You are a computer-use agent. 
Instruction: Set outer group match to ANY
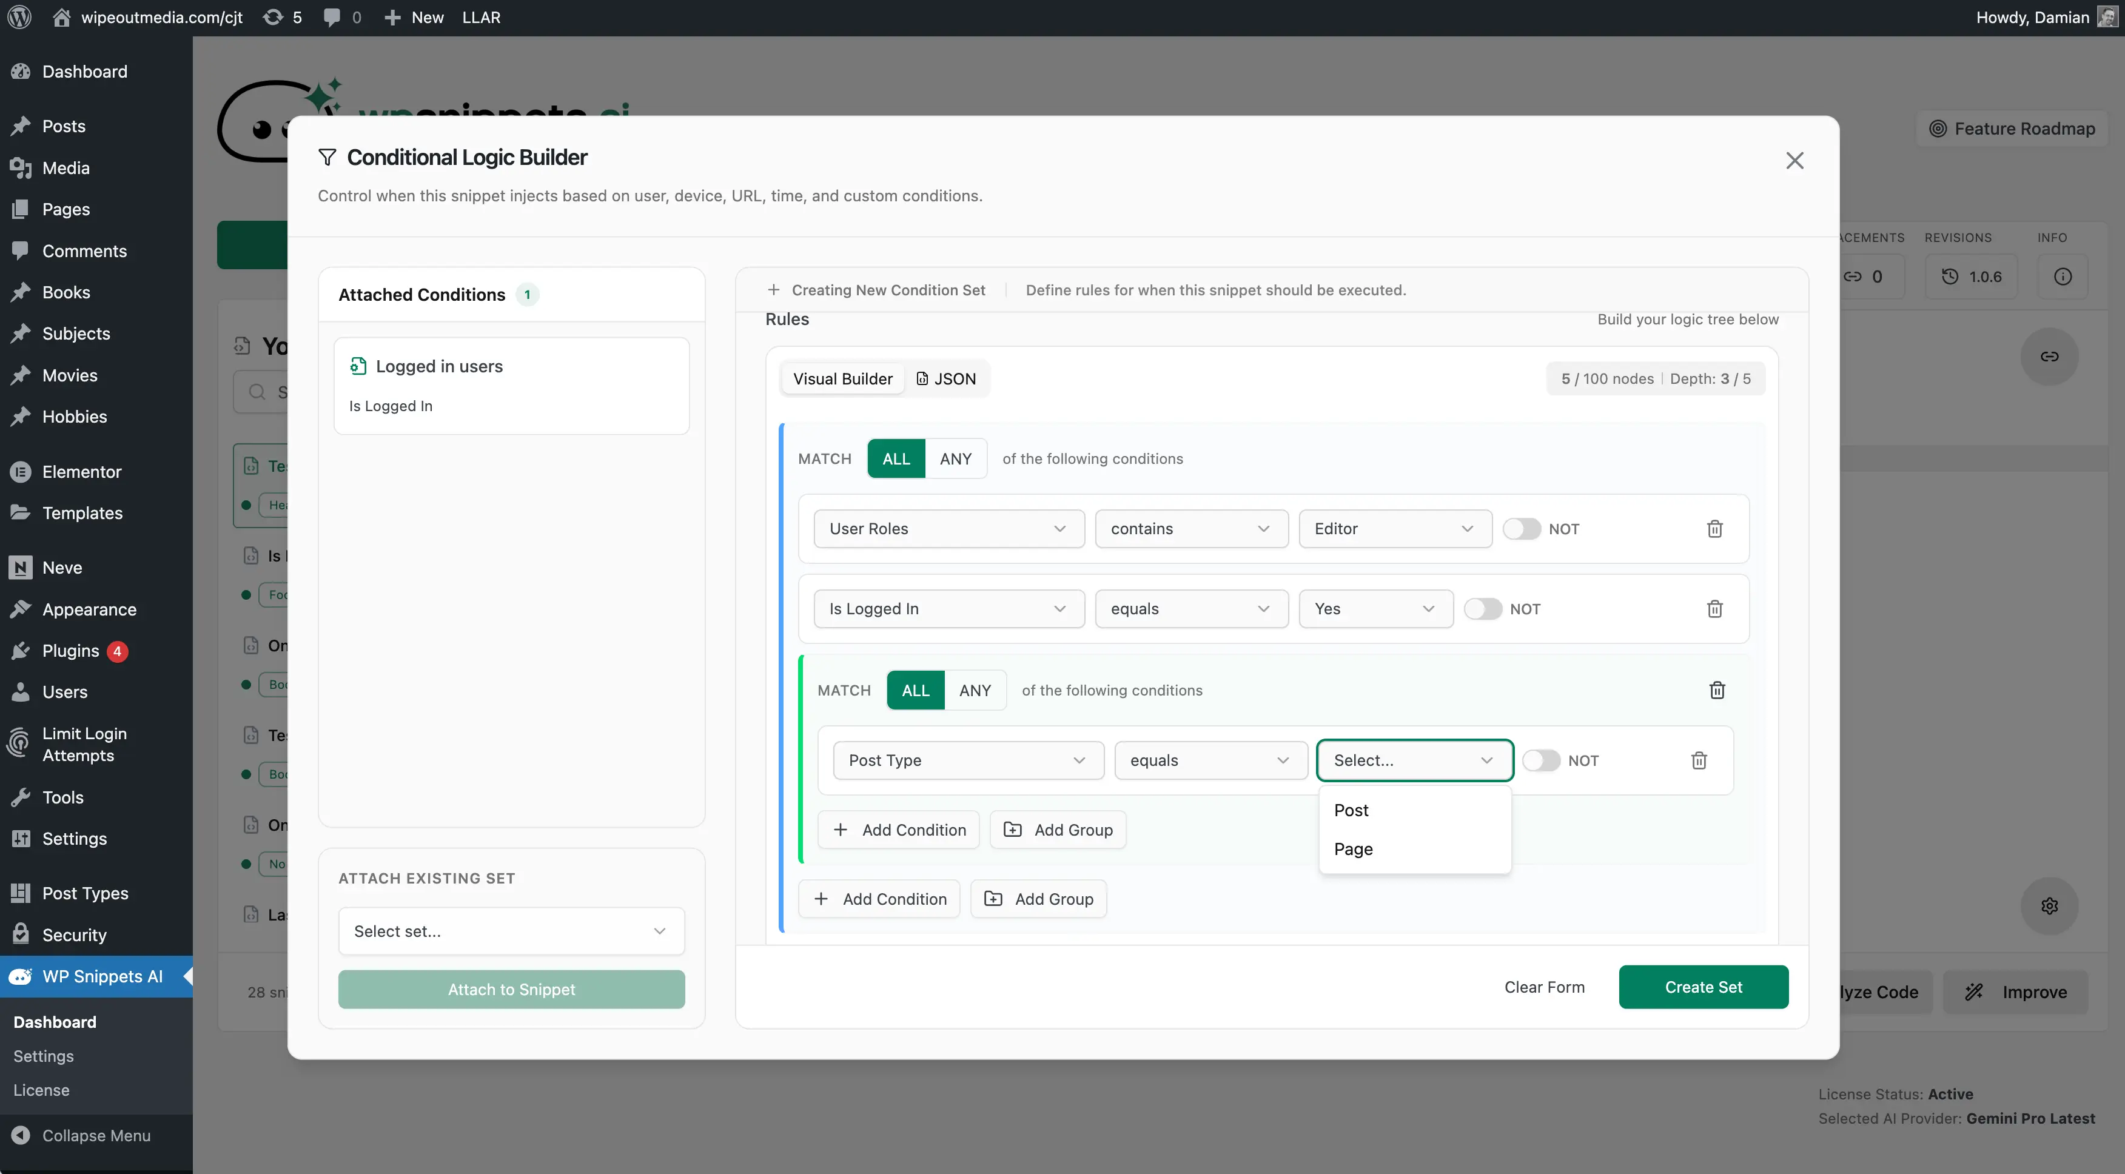coord(955,458)
